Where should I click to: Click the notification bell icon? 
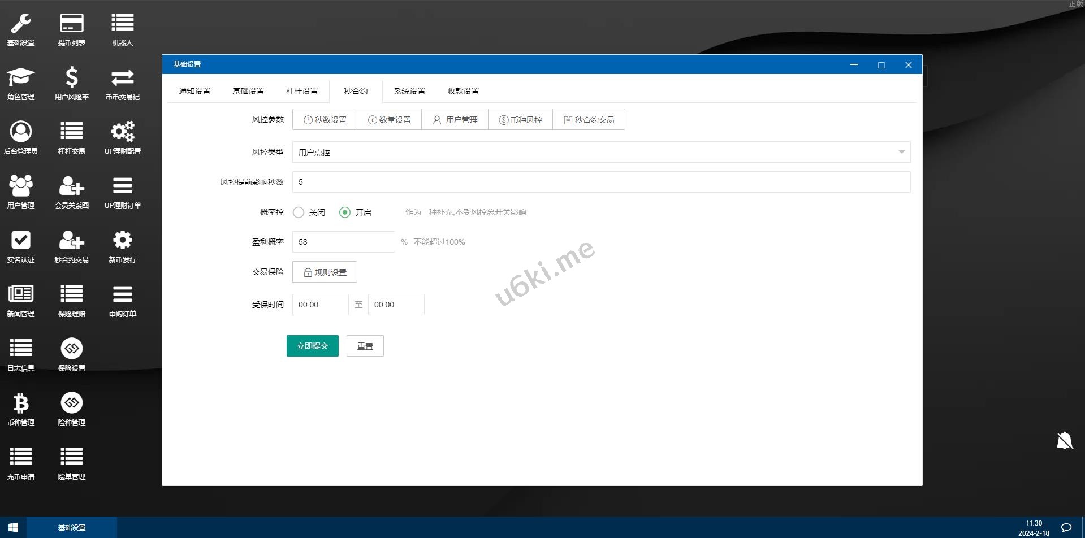pyautogui.click(x=1064, y=440)
